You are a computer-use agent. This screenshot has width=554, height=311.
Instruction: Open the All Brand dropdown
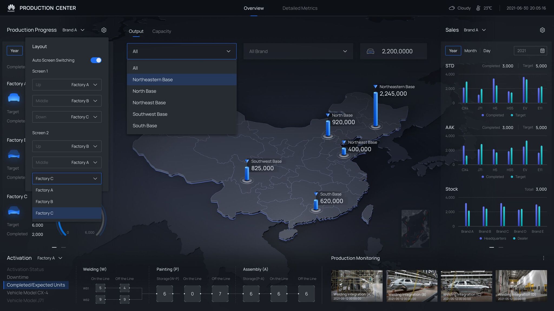click(298, 51)
